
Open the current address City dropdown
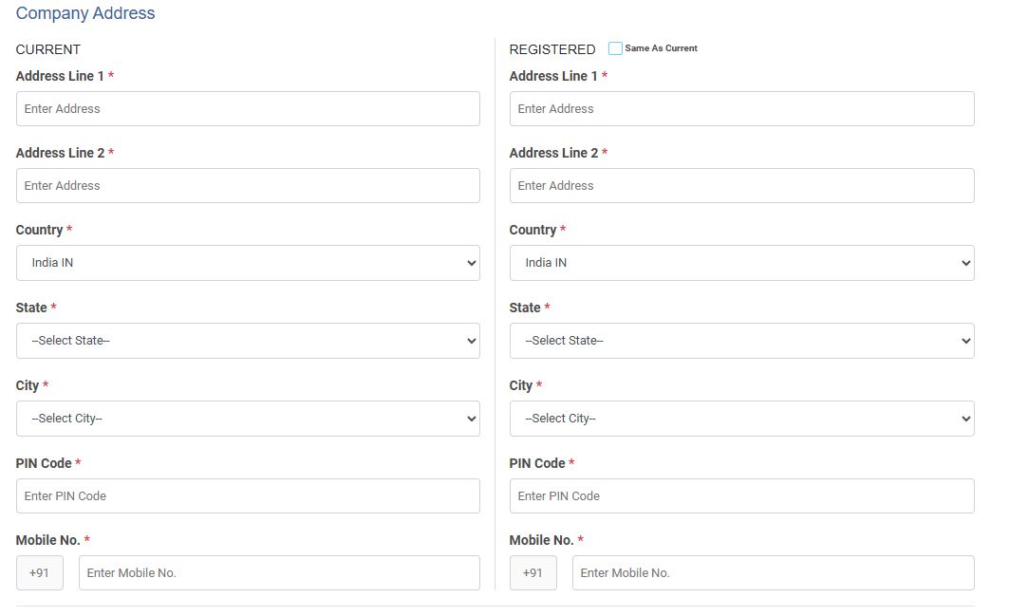point(248,419)
